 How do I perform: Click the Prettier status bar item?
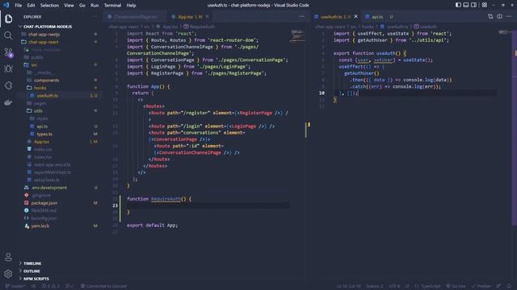(x=481, y=286)
